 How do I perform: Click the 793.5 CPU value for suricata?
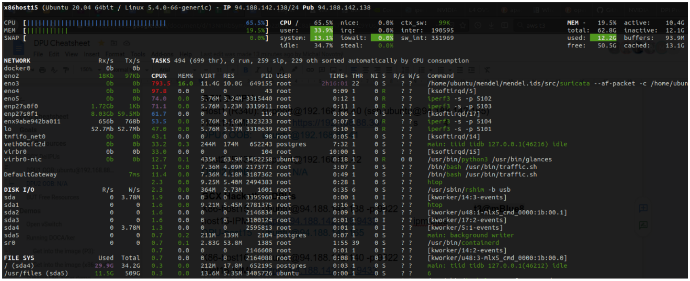[x=161, y=83]
